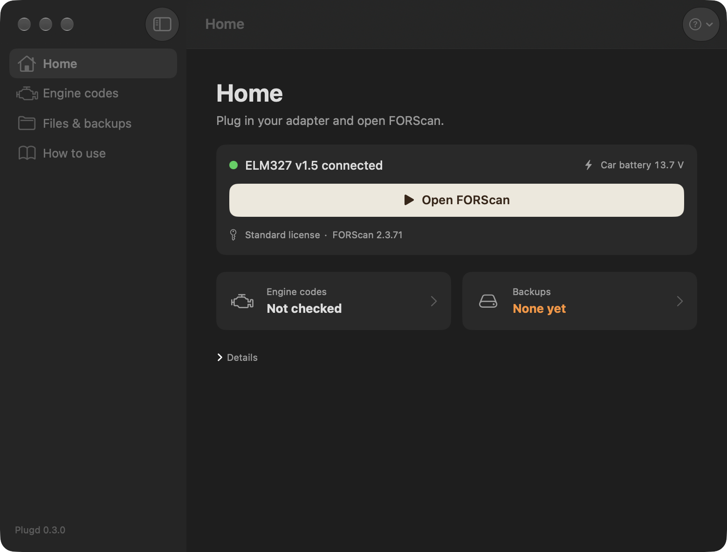Click the license key icon
Viewport: 727px width, 552px height.
[233, 235]
